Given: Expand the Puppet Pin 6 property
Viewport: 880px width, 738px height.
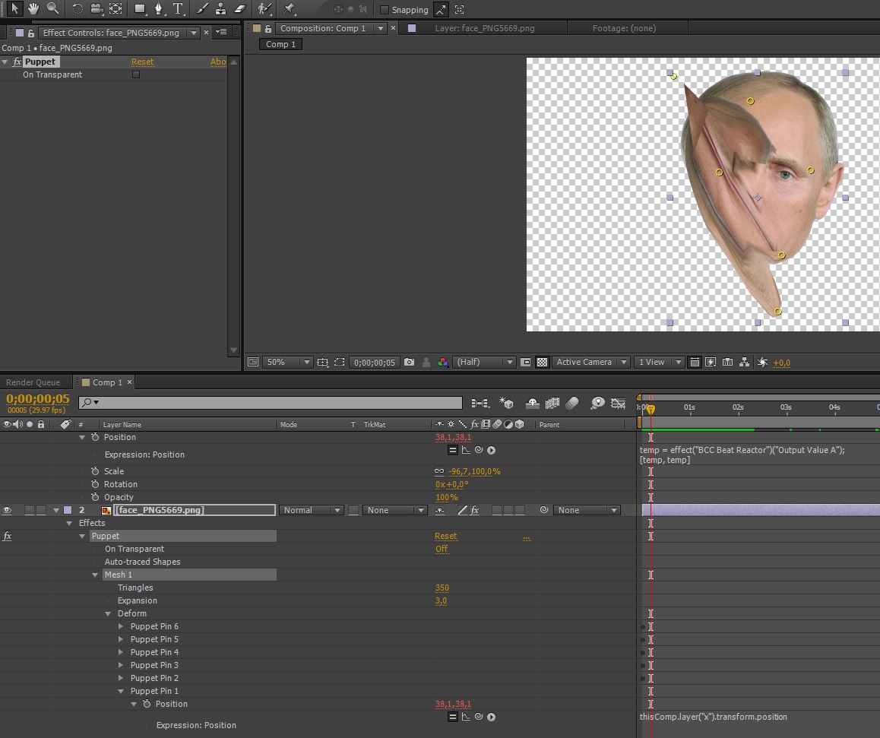Looking at the screenshot, I should point(121,626).
